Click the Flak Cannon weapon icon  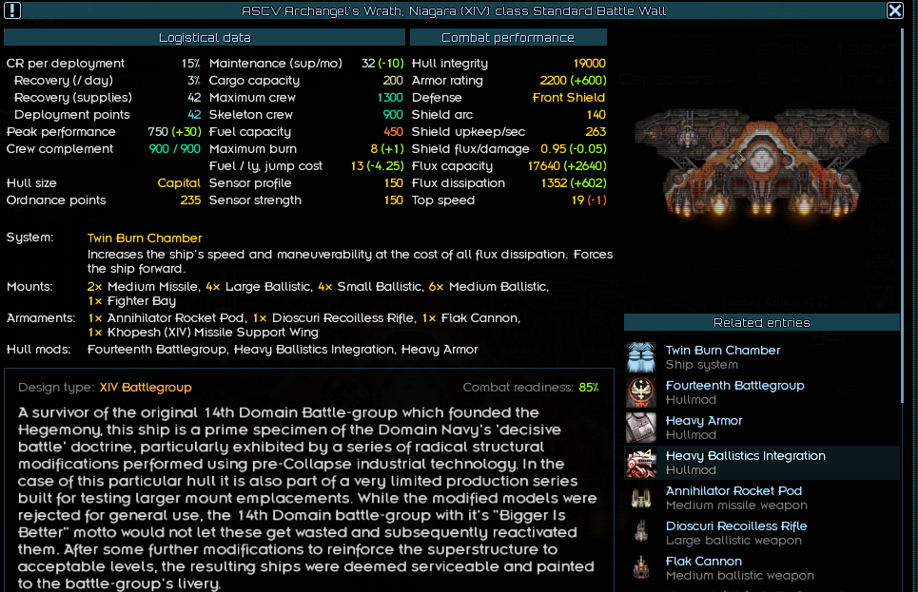tap(641, 567)
